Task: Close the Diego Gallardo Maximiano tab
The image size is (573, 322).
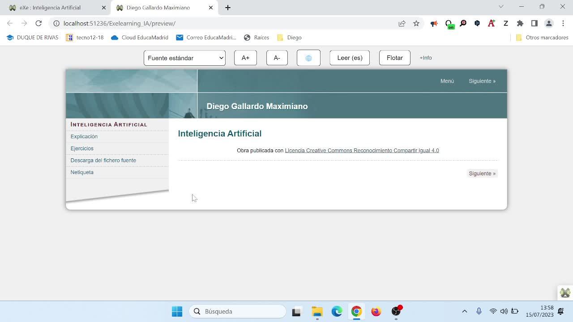Action: pyautogui.click(x=211, y=8)
